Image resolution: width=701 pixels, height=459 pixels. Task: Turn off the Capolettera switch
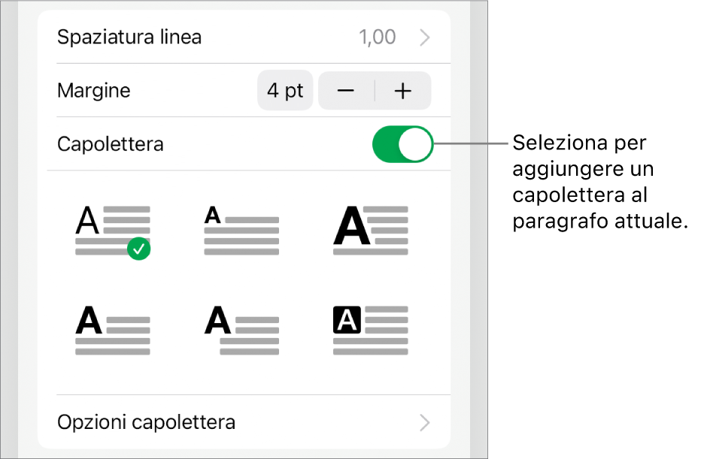(403, 143)
